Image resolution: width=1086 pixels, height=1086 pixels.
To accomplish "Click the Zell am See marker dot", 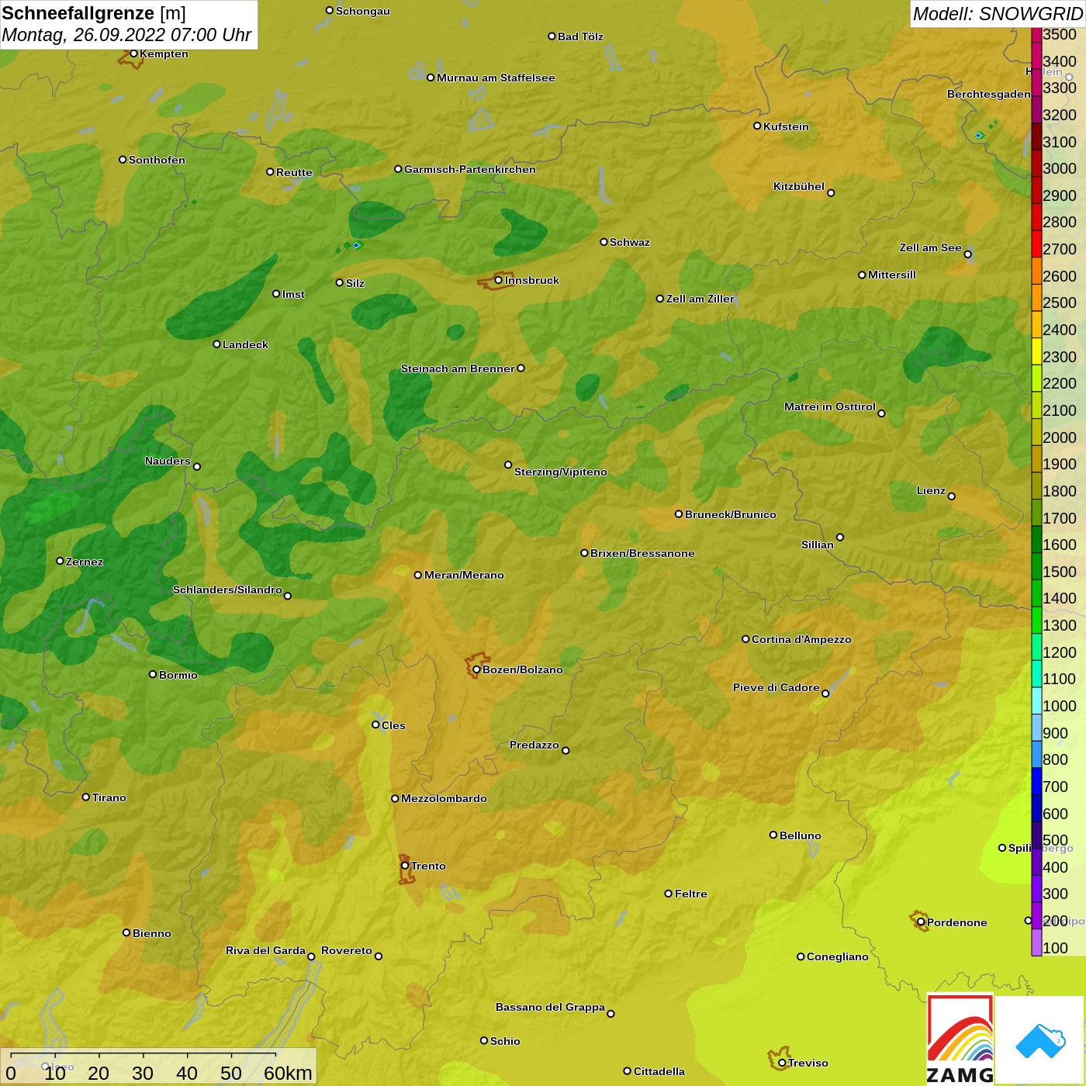I will click(x=967, y=254).
